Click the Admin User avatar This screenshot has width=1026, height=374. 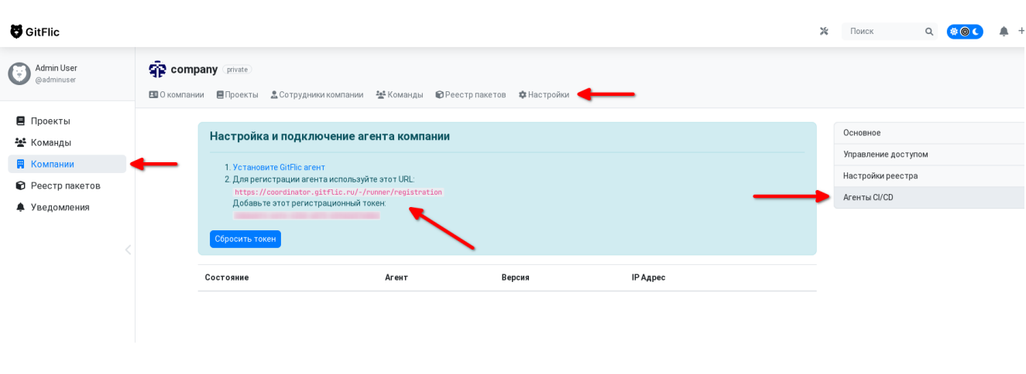[x=19, y=73]
